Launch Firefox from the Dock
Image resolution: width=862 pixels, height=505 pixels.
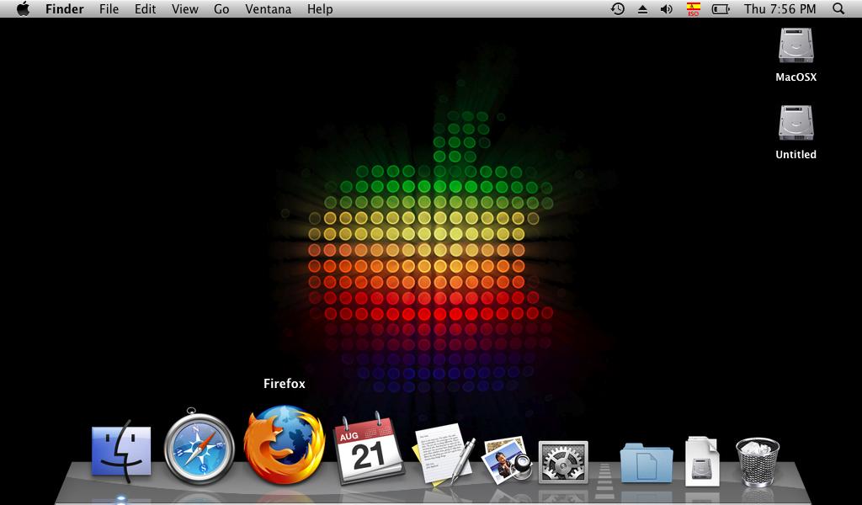(x=285, y=445)
